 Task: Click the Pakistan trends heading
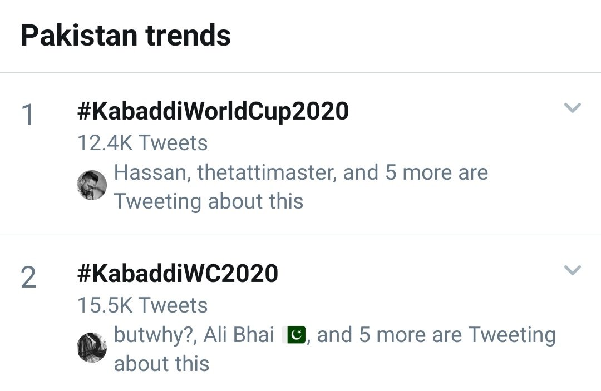[x=126, y=36]
